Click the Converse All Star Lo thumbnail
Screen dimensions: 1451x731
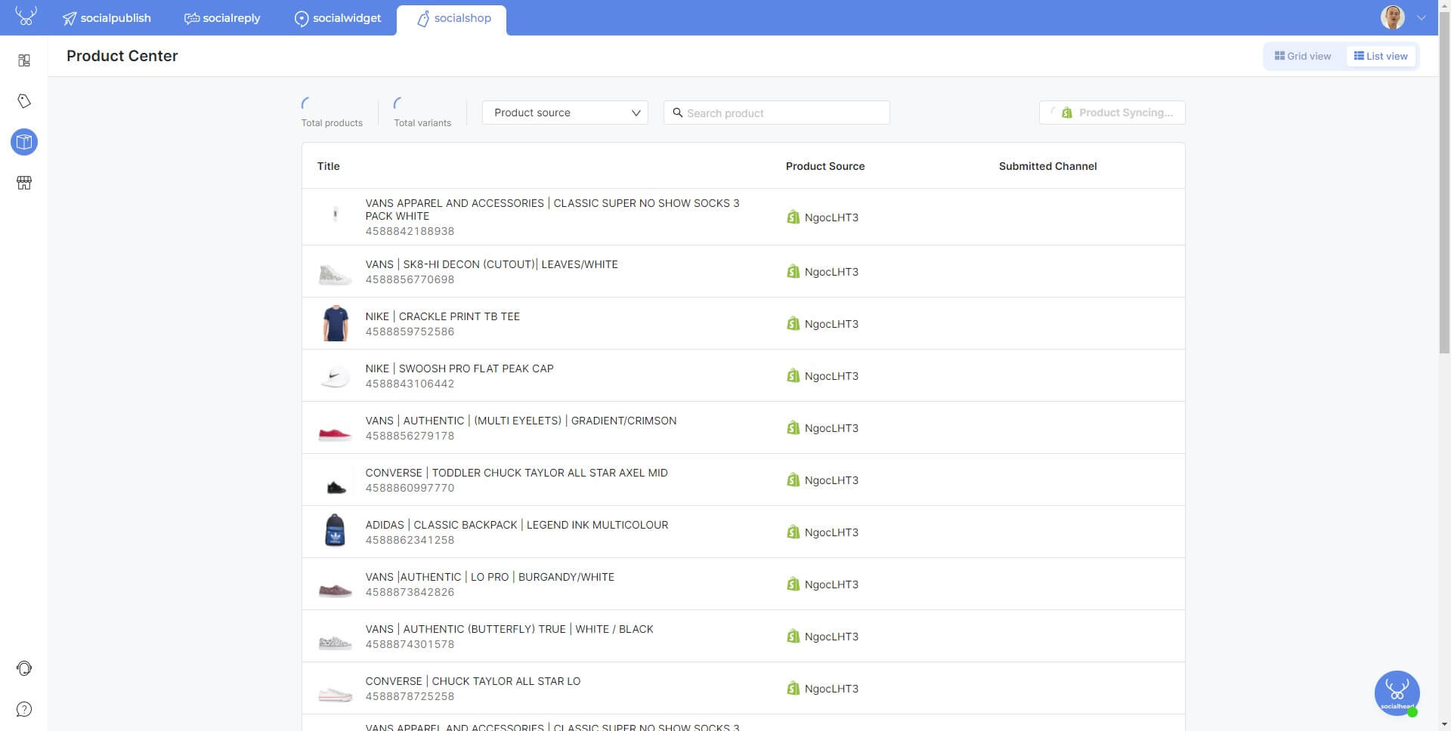click(x=335, y=693)
